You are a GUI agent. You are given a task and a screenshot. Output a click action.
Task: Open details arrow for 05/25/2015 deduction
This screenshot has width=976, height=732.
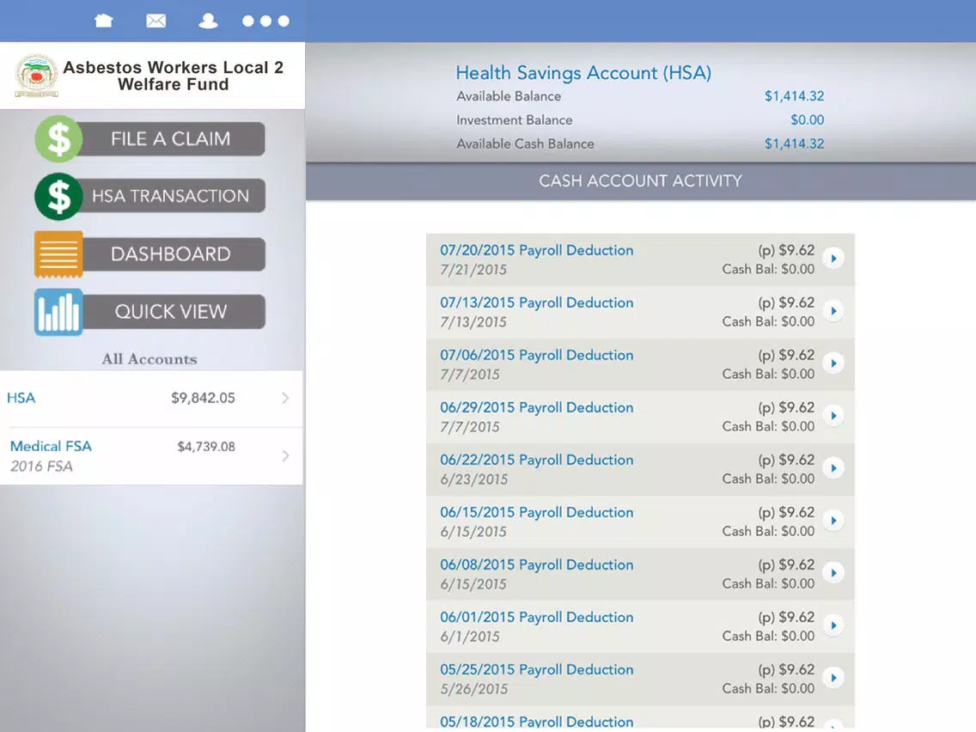833,678
